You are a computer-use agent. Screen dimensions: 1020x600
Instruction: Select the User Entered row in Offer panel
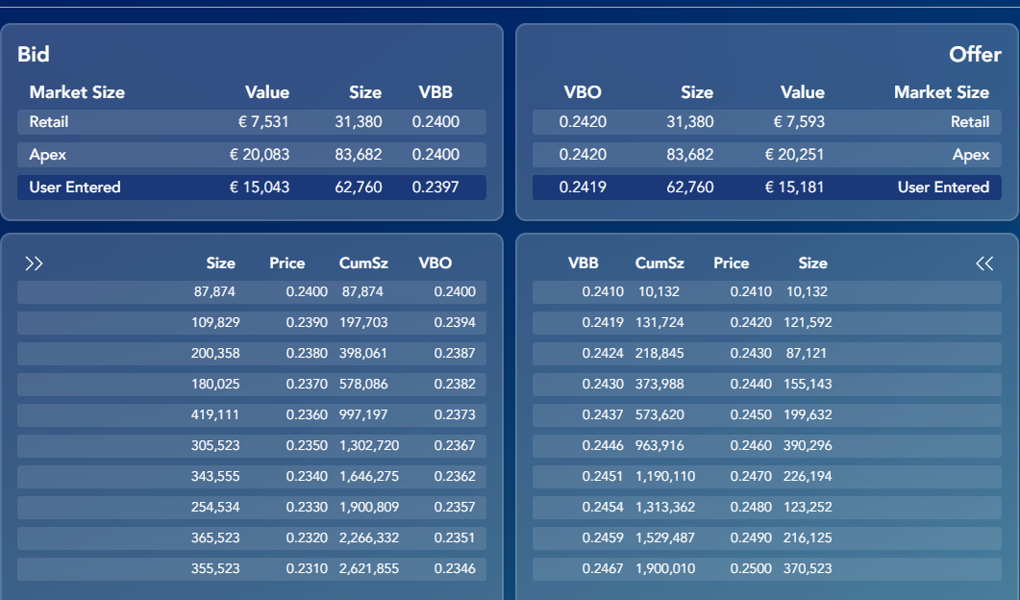(x=767, y=187)
